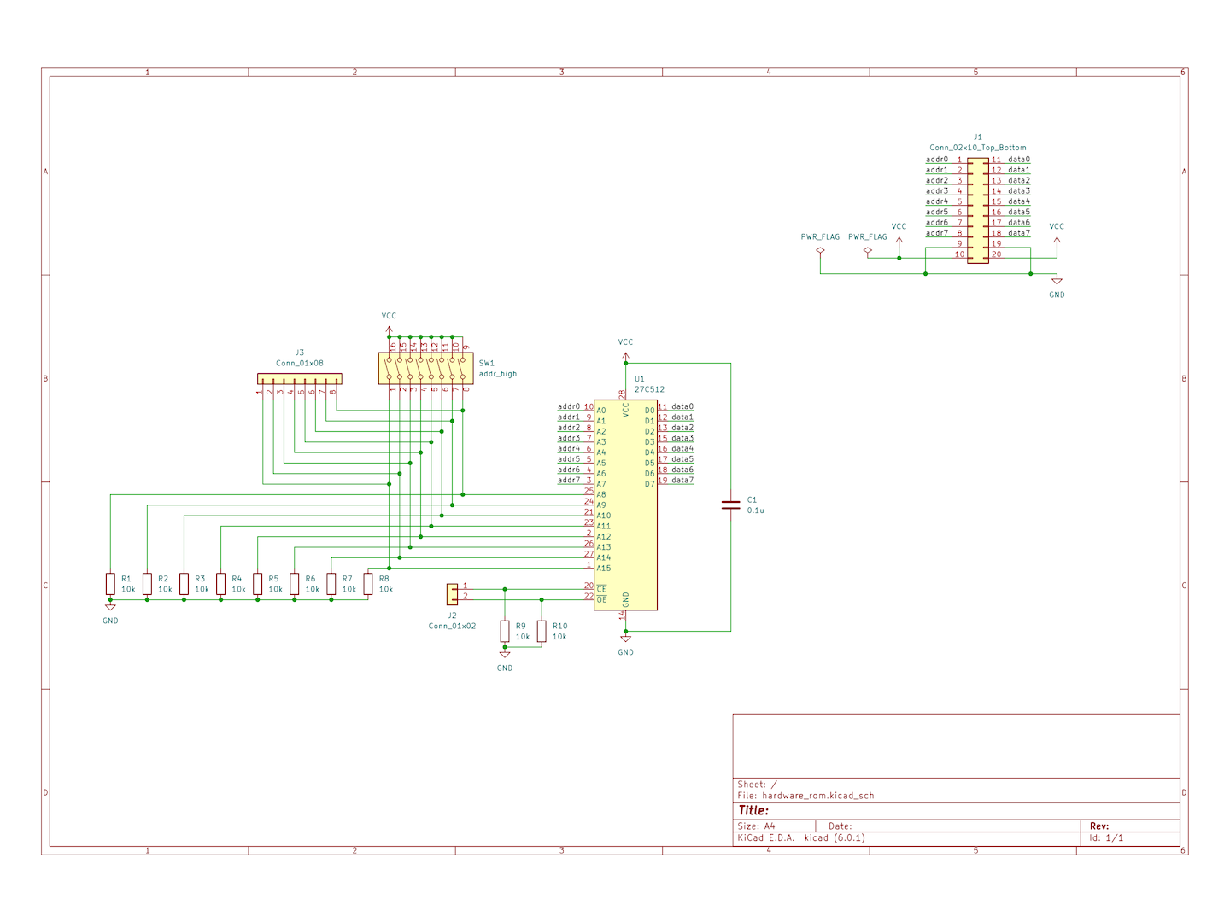
Task: Click resistor R5 in the pull-down row
Action: 258,584
